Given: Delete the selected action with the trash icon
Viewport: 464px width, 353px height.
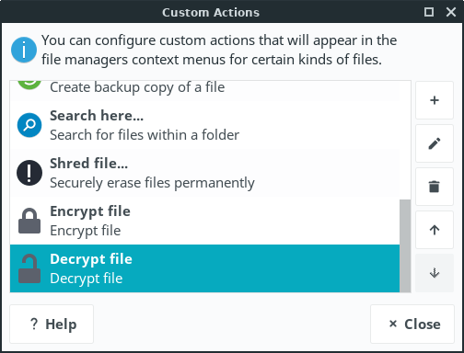Looking at the screenshot, I should tap(435, 187).
